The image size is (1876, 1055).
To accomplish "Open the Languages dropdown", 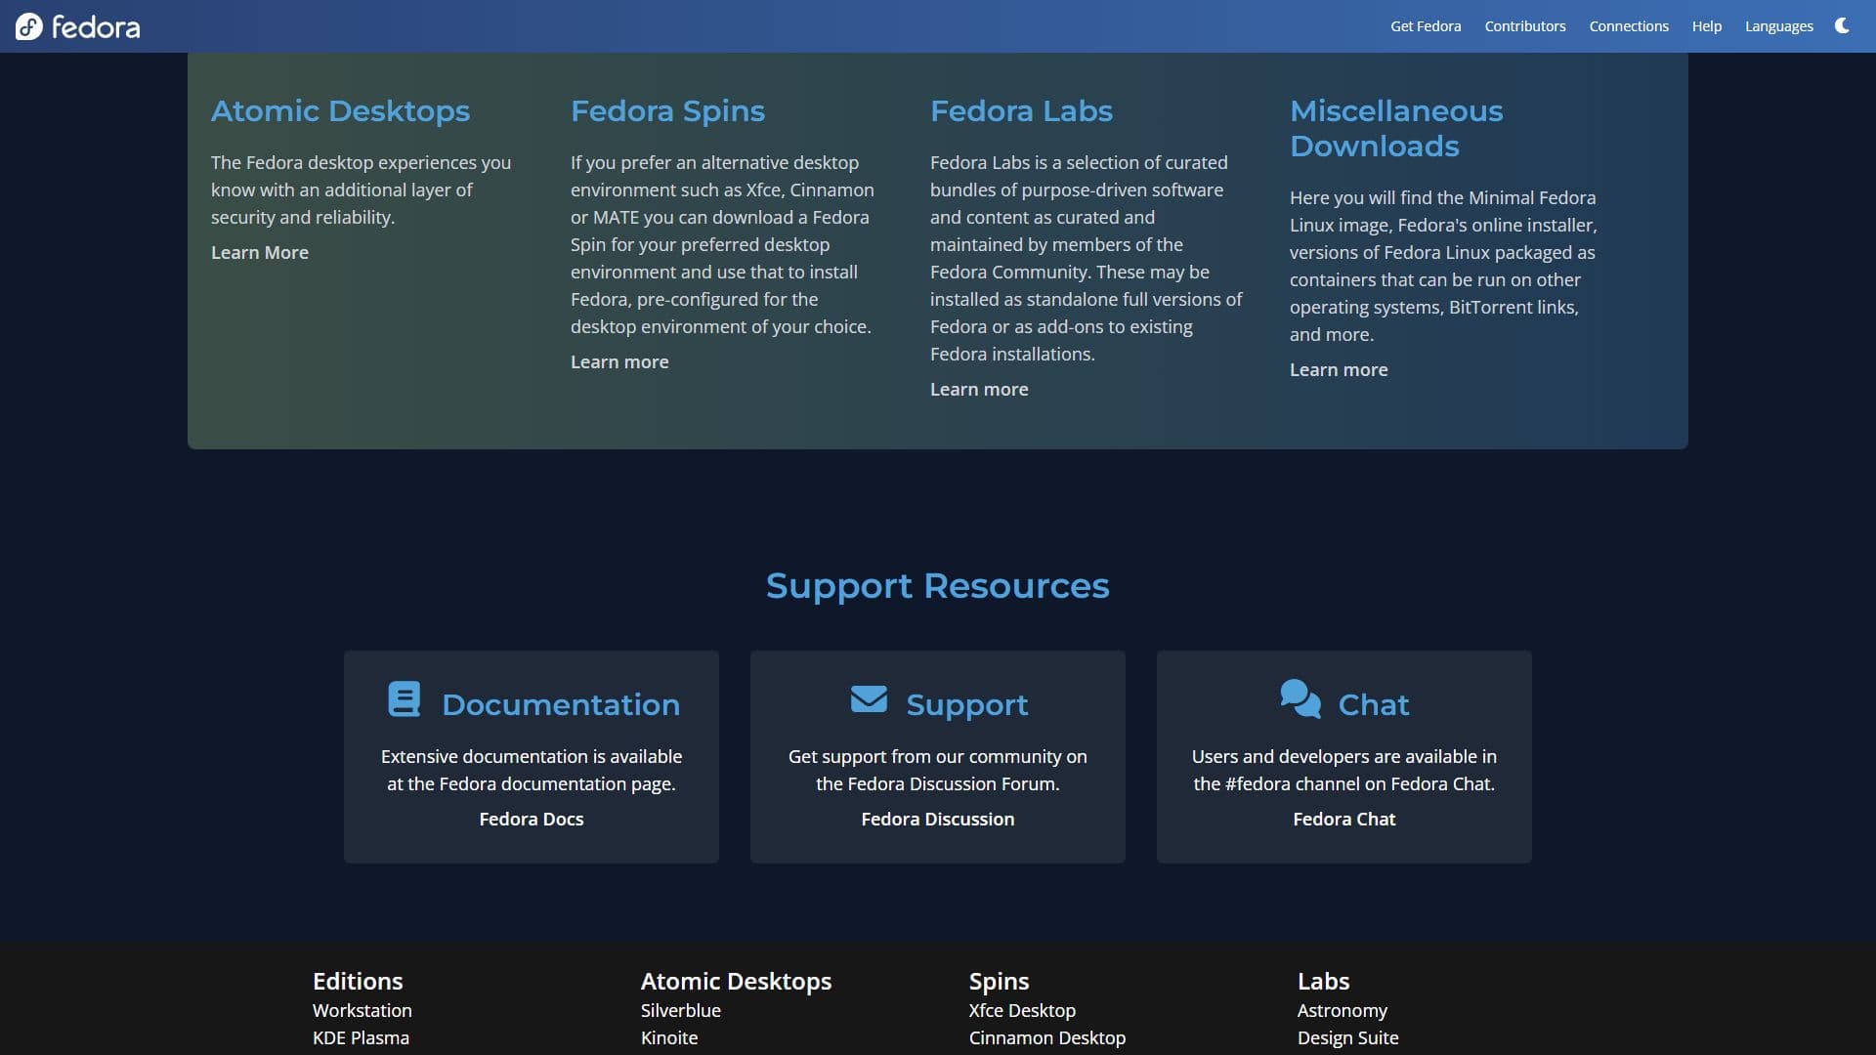I will [1778, 26].
